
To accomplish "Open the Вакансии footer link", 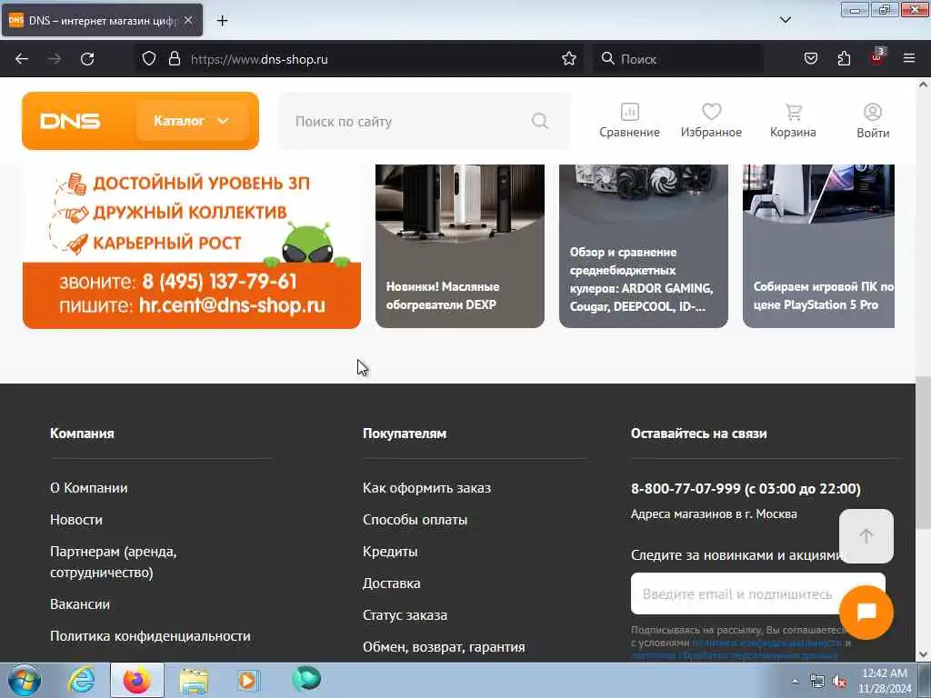I will 80,604.
